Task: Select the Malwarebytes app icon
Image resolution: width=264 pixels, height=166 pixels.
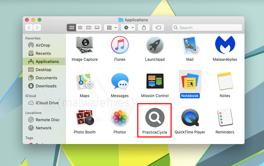Action: tap(225, 45)
